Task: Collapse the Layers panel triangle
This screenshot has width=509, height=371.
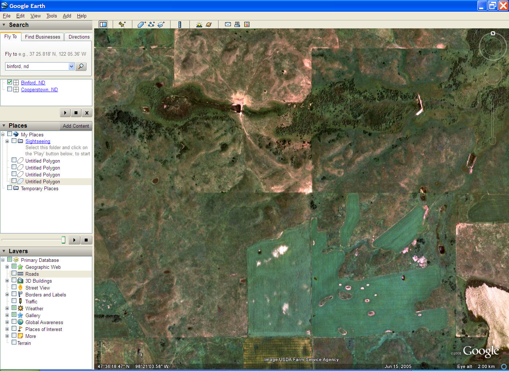Action: (4, 251)
